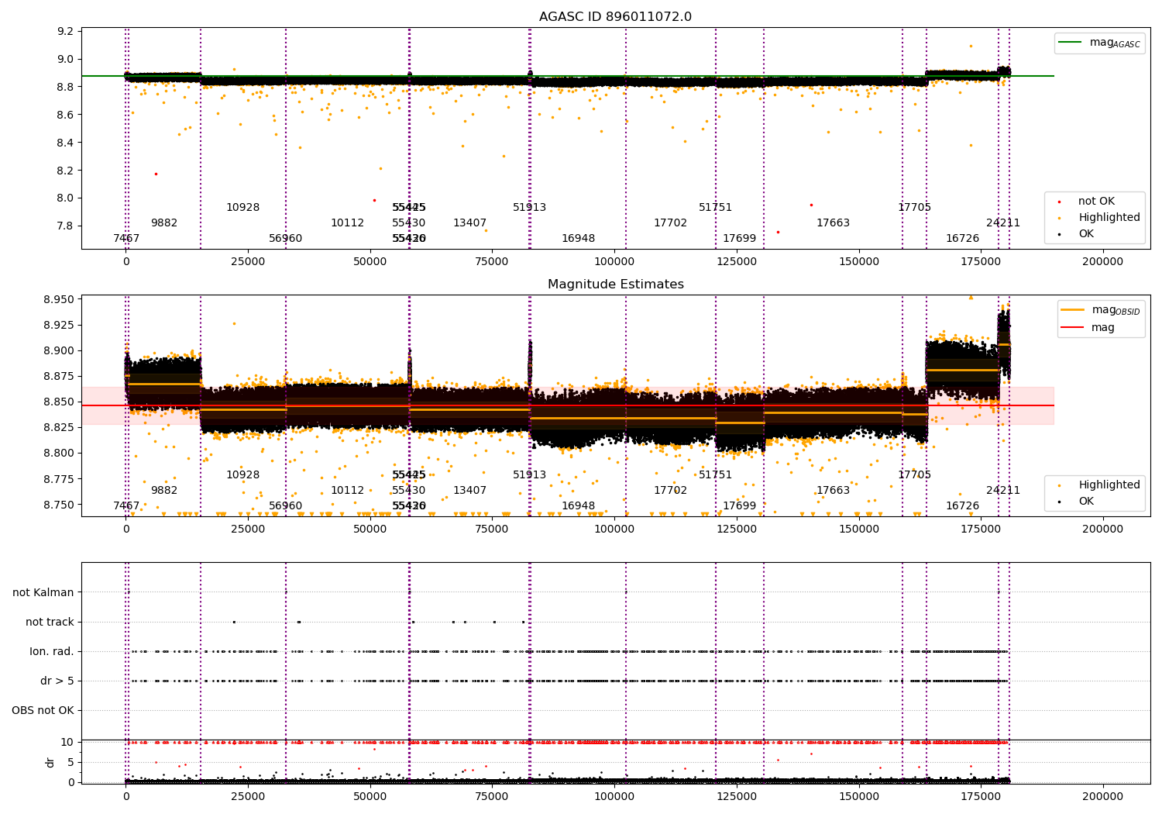1162x814 pixels.
Task: Click obsid label 17702 in the top plot
Action: [671, 223]
